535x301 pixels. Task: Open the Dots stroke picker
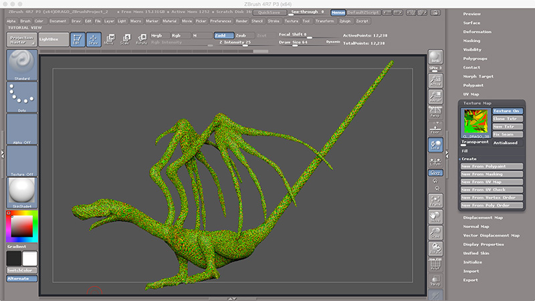tap(21, 97)
